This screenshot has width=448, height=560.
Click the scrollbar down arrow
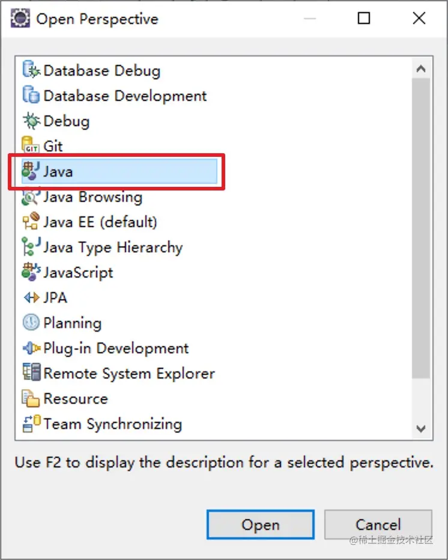pos(421,428)
